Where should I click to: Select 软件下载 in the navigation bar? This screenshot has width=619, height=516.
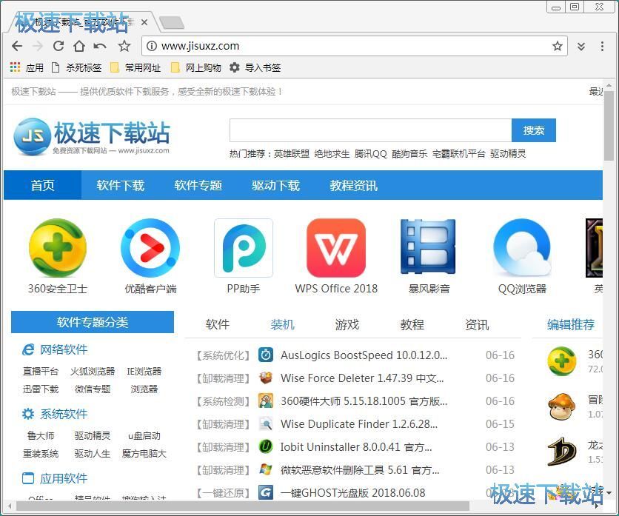(121, 185)
